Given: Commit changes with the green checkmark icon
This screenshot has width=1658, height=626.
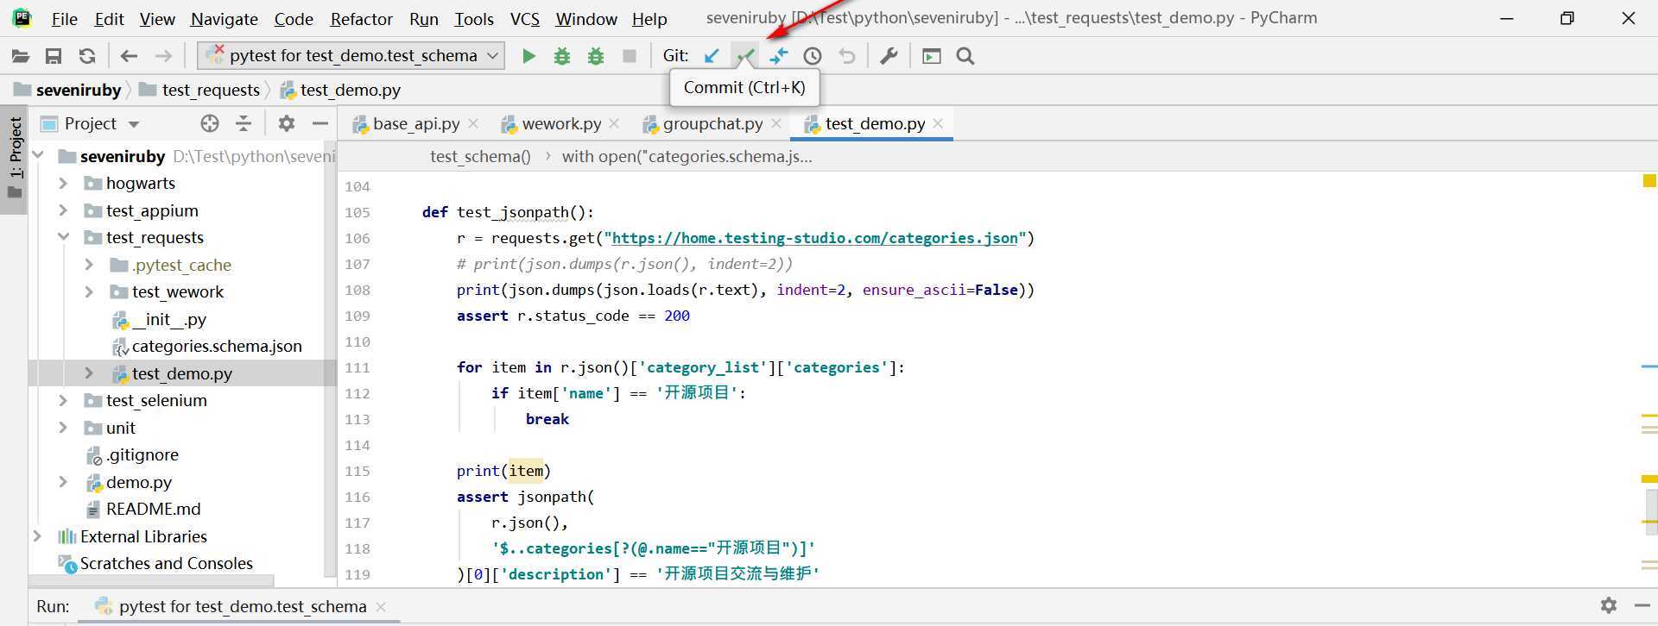Looking at the screenshot, I should [x=744, y=56].
